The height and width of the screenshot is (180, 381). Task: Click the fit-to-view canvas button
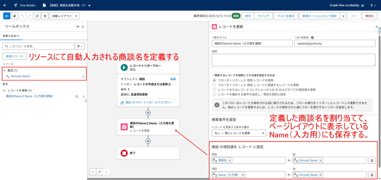[100, 171]
